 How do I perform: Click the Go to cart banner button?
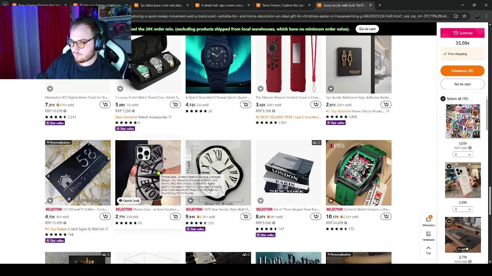[x=367, y=29]
